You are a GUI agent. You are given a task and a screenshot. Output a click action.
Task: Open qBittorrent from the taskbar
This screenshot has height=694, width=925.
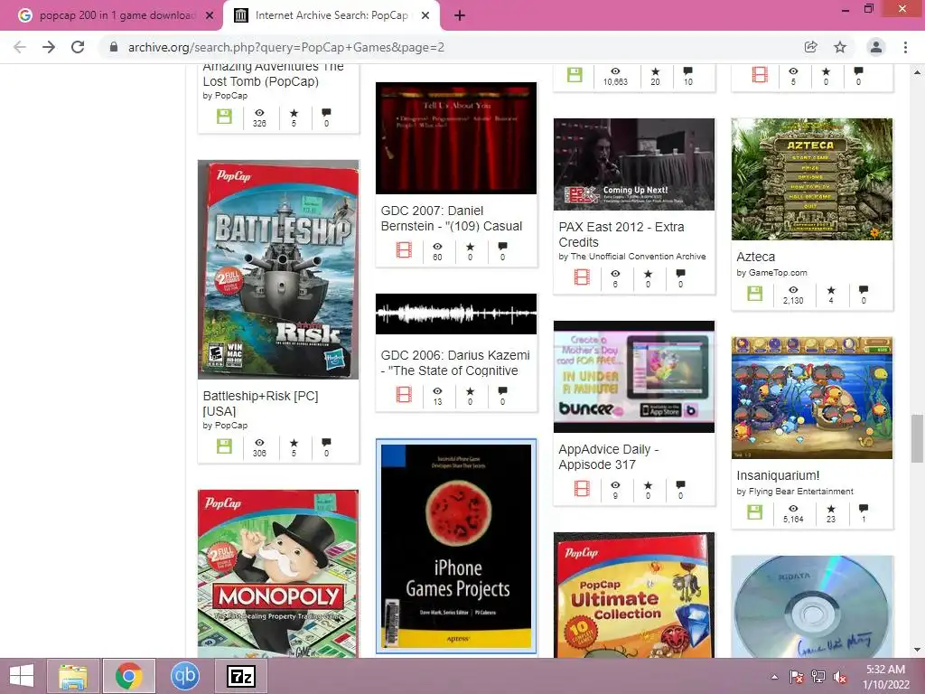click(184, 676)
